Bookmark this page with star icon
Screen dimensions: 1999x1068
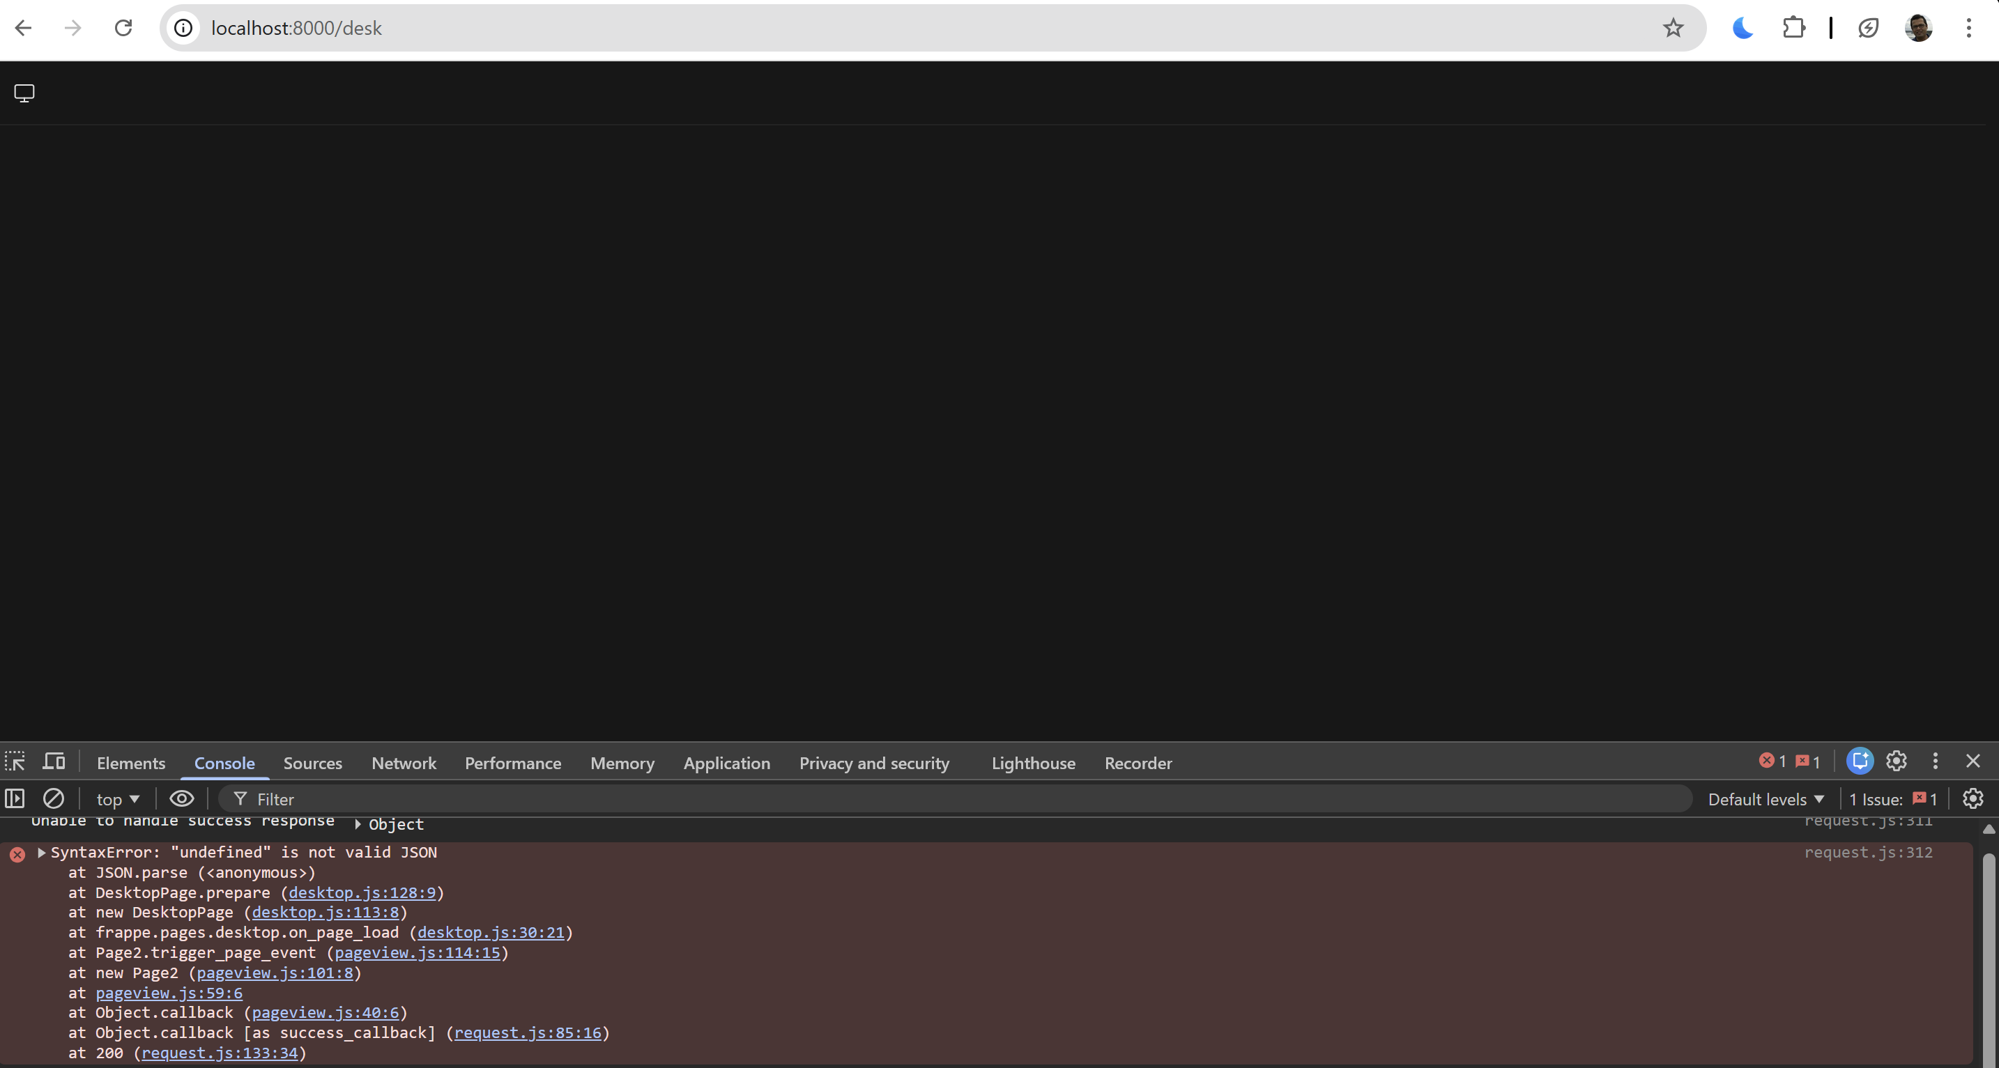1673,28
